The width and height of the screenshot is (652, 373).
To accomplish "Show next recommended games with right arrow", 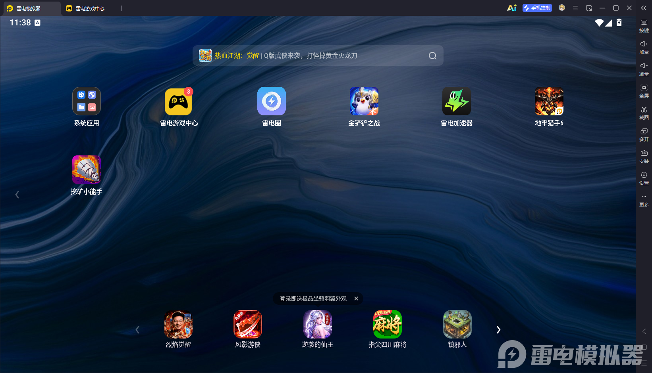I will click(x=499, y=330).
